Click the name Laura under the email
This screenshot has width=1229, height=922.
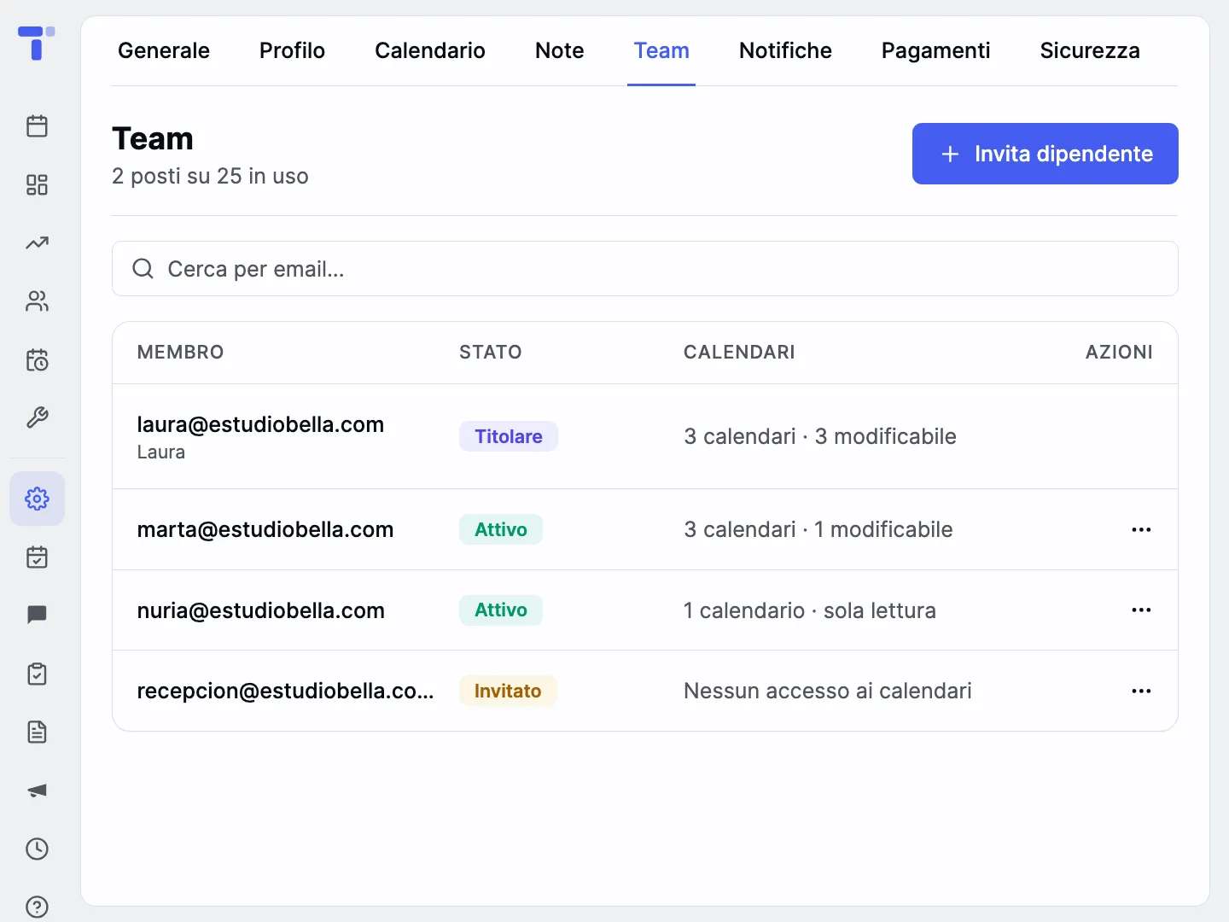(161, 452)
